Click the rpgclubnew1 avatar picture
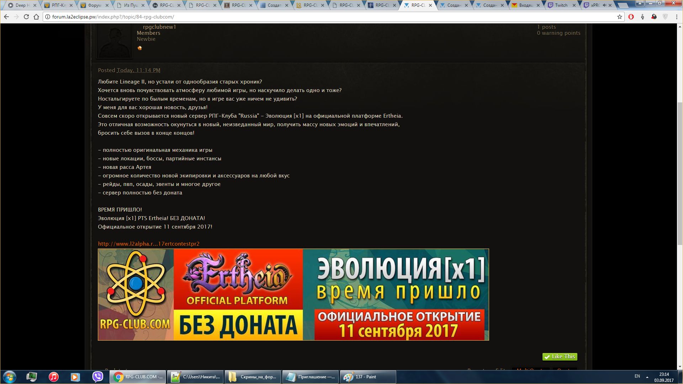The image size is (683, 384). (x=114, y=41)
